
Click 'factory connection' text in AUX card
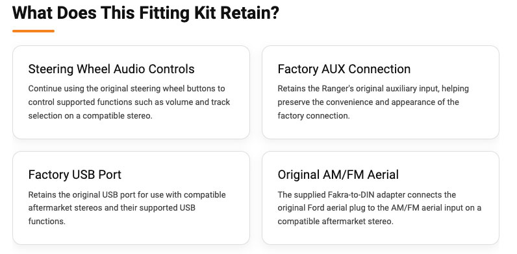click(x=314, y=116)
